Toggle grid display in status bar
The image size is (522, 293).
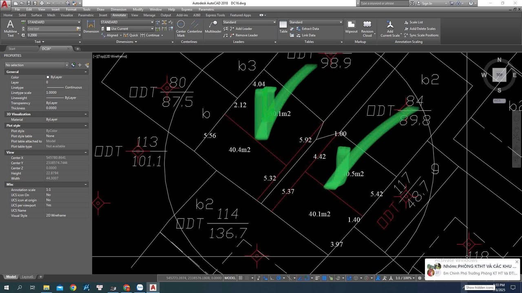(241, 278)
